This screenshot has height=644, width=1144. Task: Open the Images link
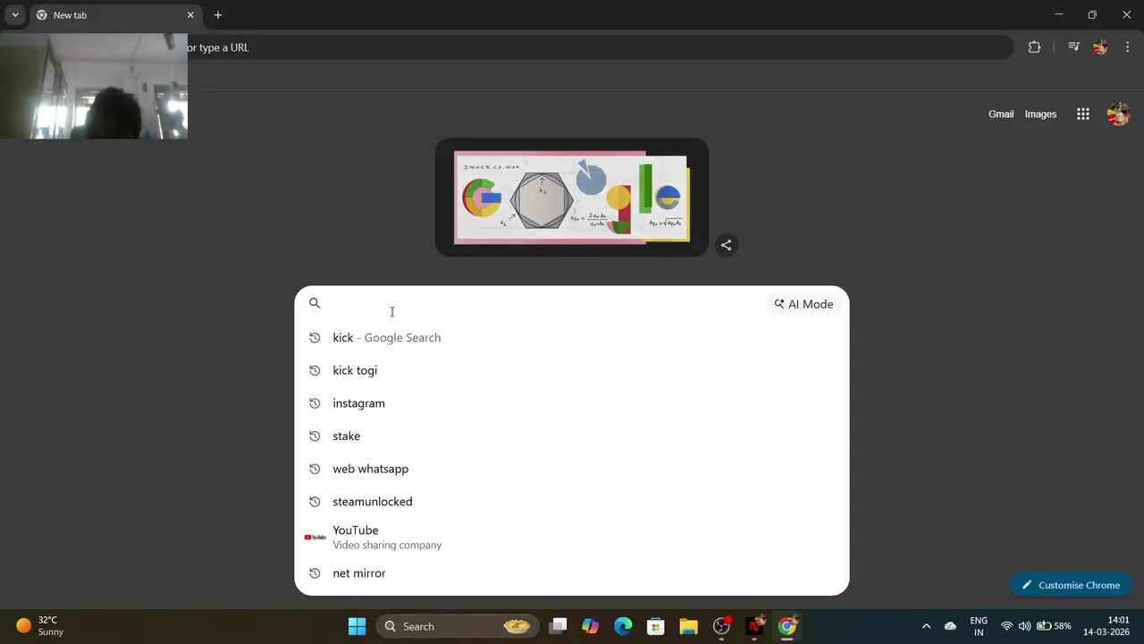[x=1040, y=114]
